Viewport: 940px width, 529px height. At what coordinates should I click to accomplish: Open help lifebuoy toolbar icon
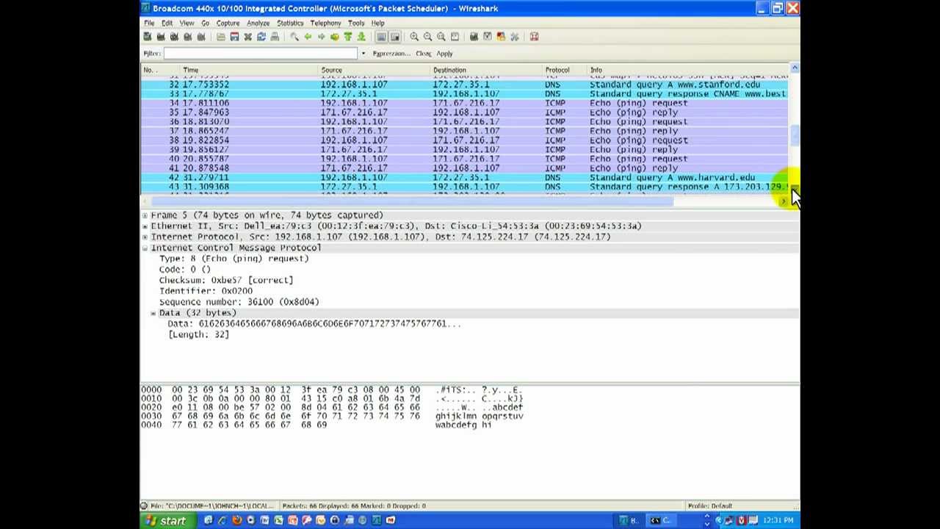[x=535, y=37]
